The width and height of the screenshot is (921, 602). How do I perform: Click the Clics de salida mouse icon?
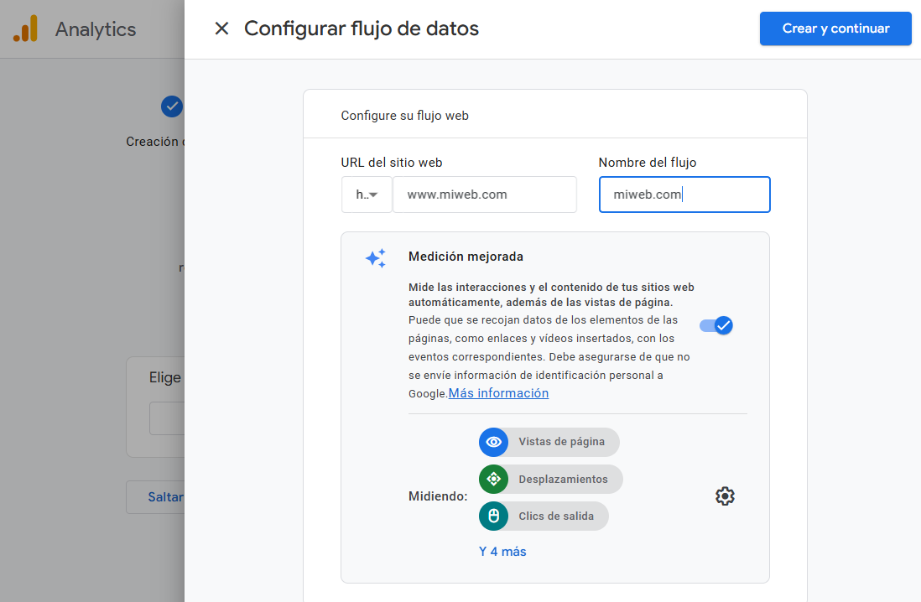493,516
